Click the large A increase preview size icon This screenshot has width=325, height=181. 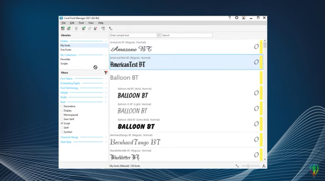tap(264, 166)
